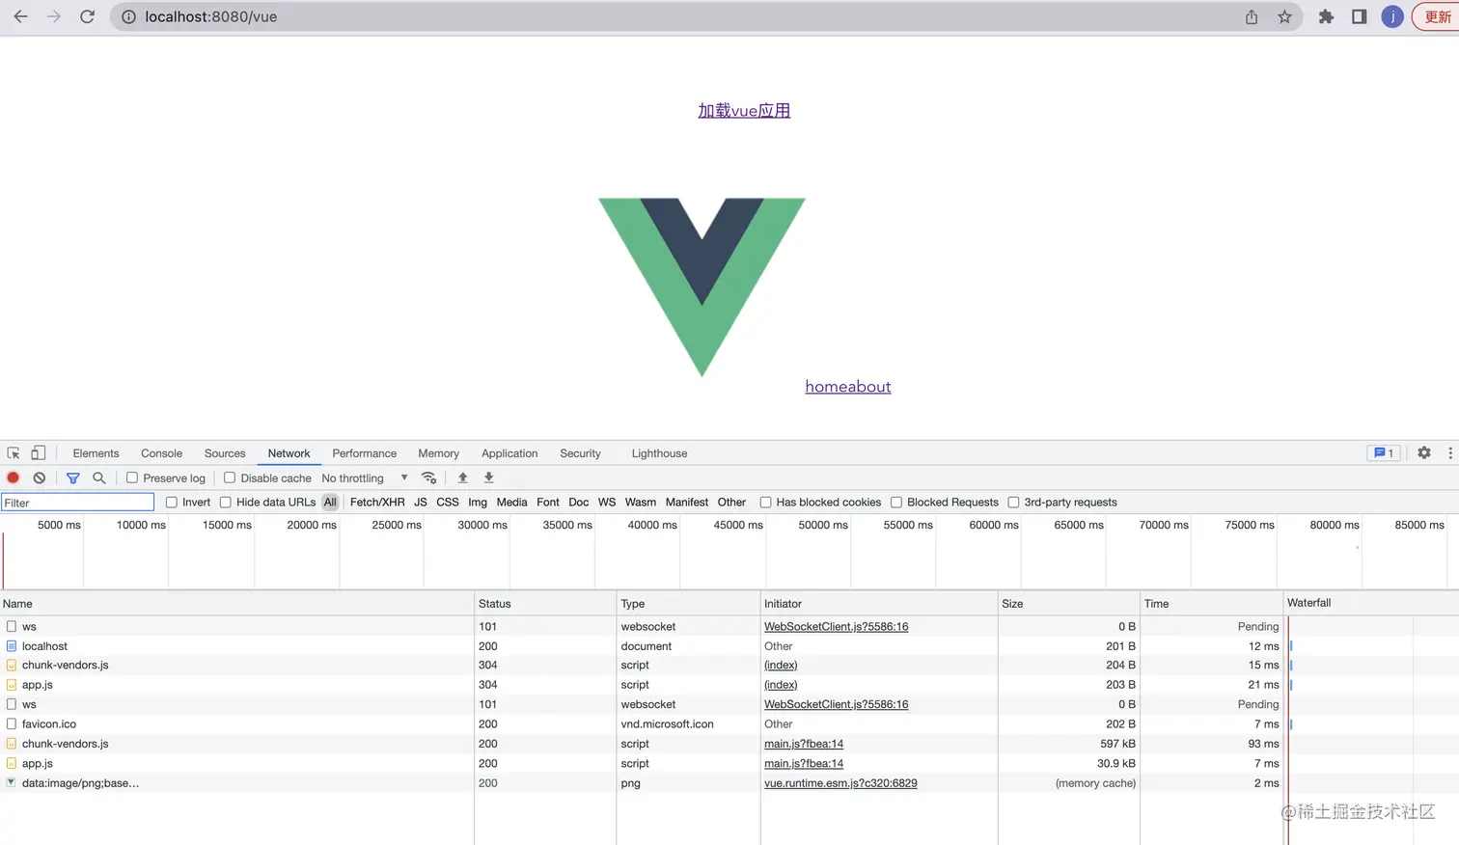
Task: Click the address bar URL
Action: [210, 16]
